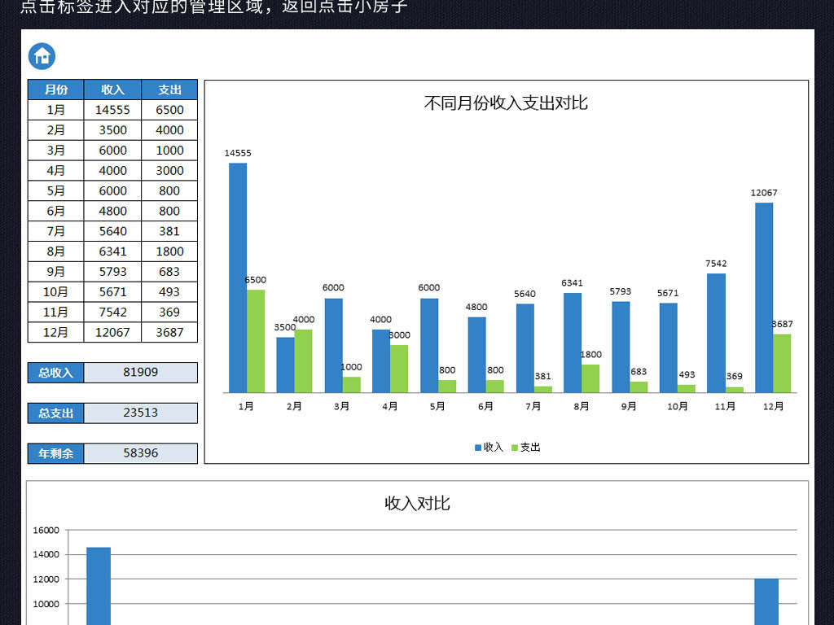Click the 6月 income cell 4800

(x=112, y=211)
